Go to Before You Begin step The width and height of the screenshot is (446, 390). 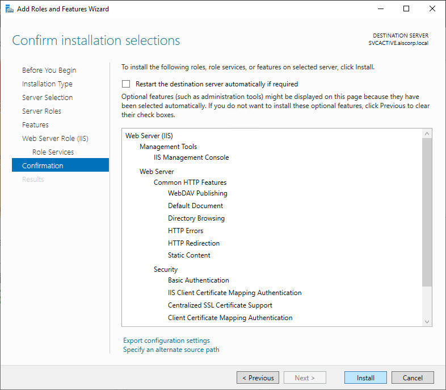[49, 70]
